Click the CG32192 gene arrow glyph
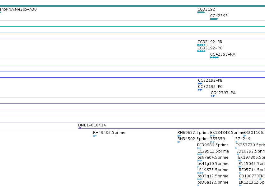This screenshot has height=187, width=265. coord(201,12)
